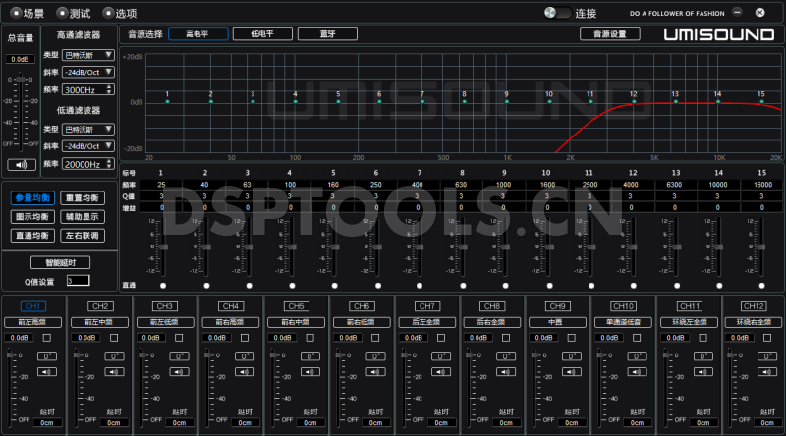The width and height of the screenshot is (786, 436).
Task: Select the 蓝牙 source tab
Action: (327, 34)
